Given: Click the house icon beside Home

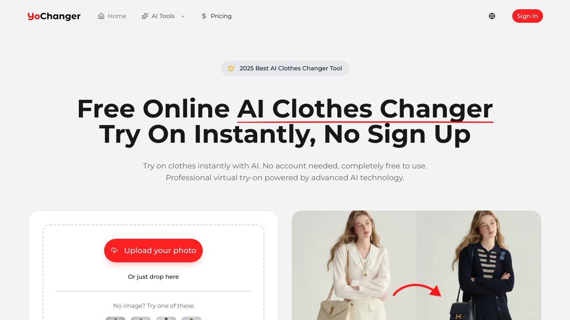Looking at the screenshot, I should point(101,16).
